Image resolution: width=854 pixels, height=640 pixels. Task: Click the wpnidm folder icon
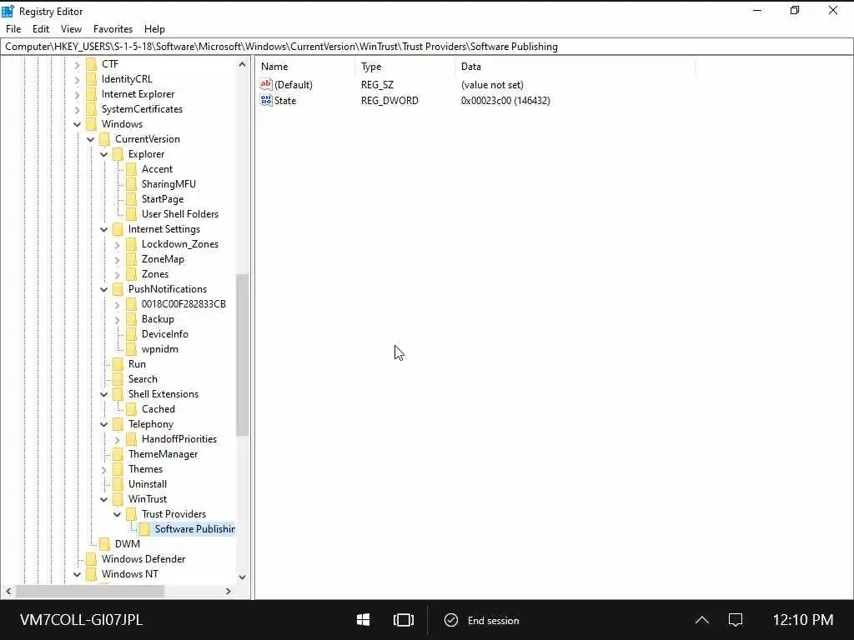pos(131,349)
